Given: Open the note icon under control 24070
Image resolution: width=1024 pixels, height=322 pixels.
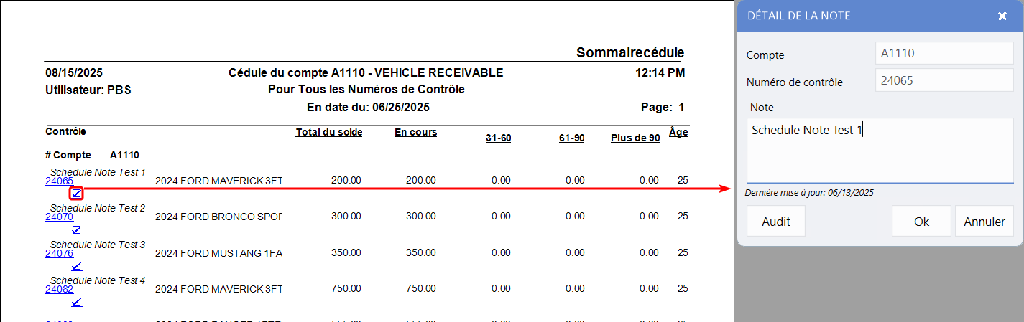Looking at the screenshot, I should pos(76,230).
